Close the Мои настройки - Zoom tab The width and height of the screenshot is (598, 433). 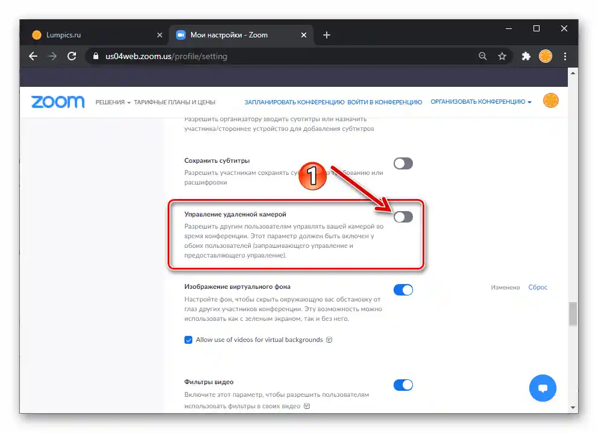click(304, 35)
